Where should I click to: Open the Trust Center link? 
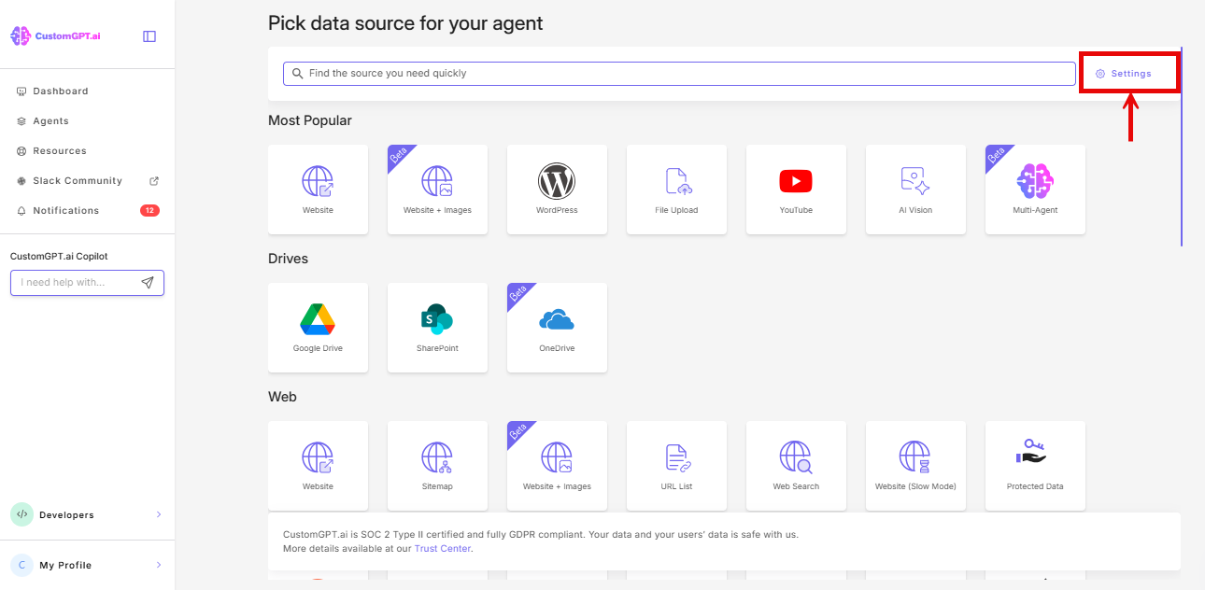[x=442, y=548]
